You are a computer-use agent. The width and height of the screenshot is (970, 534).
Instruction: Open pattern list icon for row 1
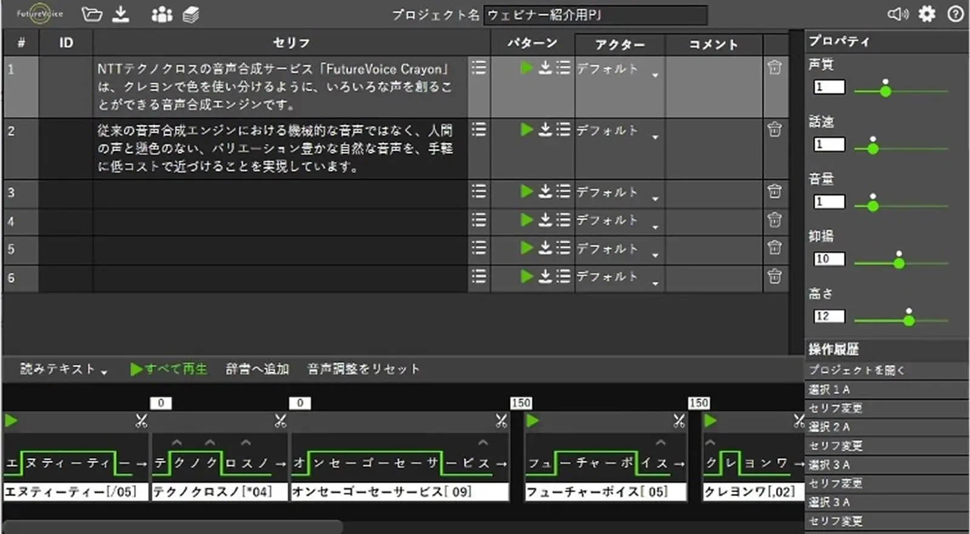click(563, 67)
